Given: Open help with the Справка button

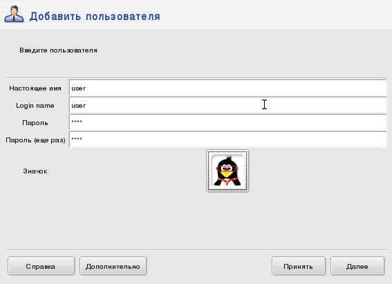Looking at the screenshot, I should (41, 266).
